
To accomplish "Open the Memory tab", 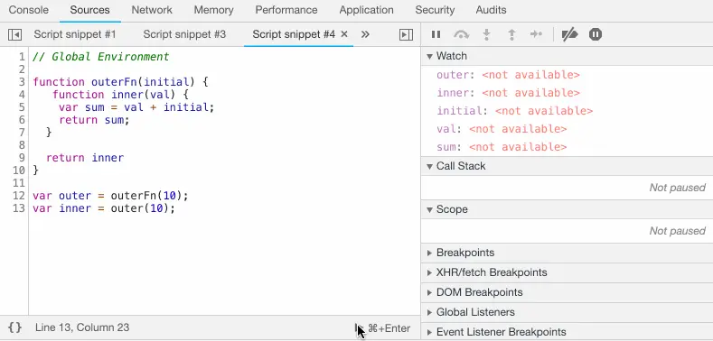I will (x=213, y=10).
